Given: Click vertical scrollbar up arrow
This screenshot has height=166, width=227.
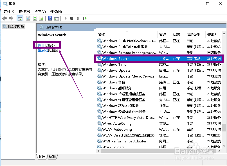Looking at the screenshot, I should coord(224,34).
